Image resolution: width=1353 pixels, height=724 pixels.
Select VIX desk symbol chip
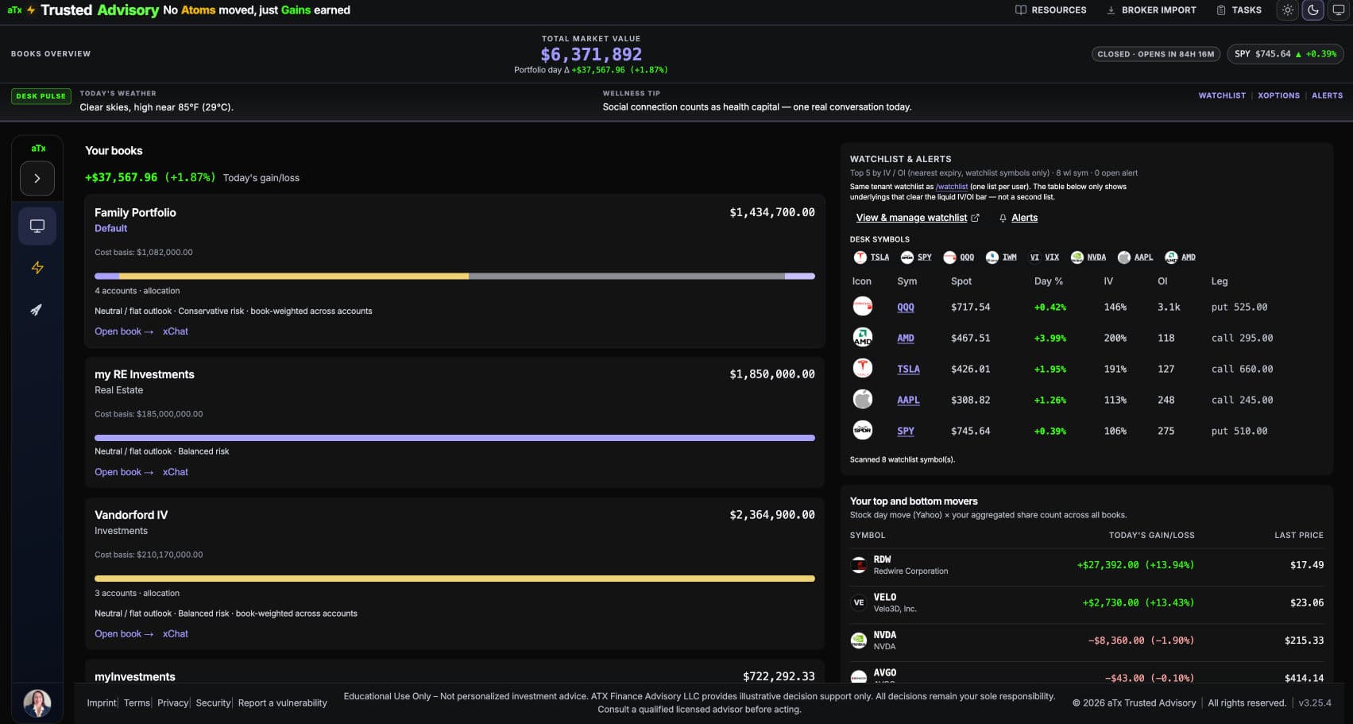pyautogui.click(x=1045, y=257)
